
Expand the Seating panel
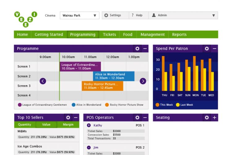[x=214, y=117]
